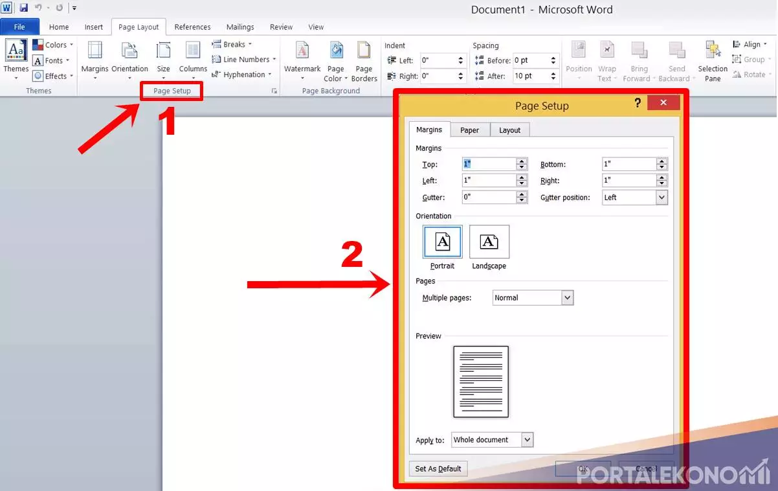Click the Left margin input field
This screenshot has width=778, height=491.
489,181
